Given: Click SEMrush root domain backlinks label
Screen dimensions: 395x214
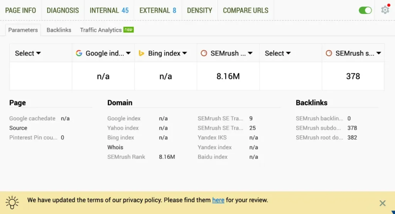Looking at the screenshot, I should (x=319, y=138).
